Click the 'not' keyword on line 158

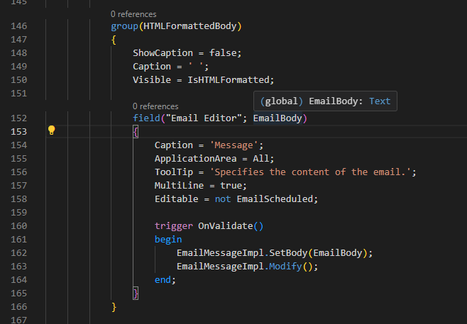click(x=223, y=199)
